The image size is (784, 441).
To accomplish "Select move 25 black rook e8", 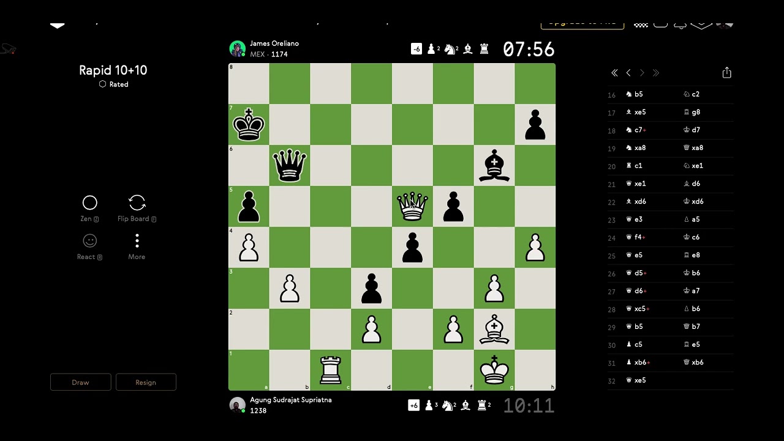I will 691,255.
